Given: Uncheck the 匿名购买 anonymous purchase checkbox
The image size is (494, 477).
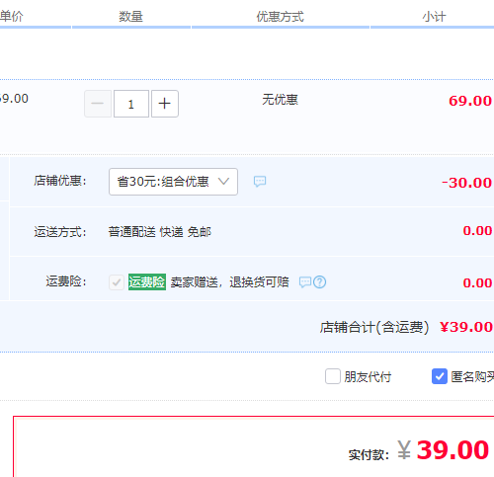Looking at the screenshot, I should click(440, 376).
